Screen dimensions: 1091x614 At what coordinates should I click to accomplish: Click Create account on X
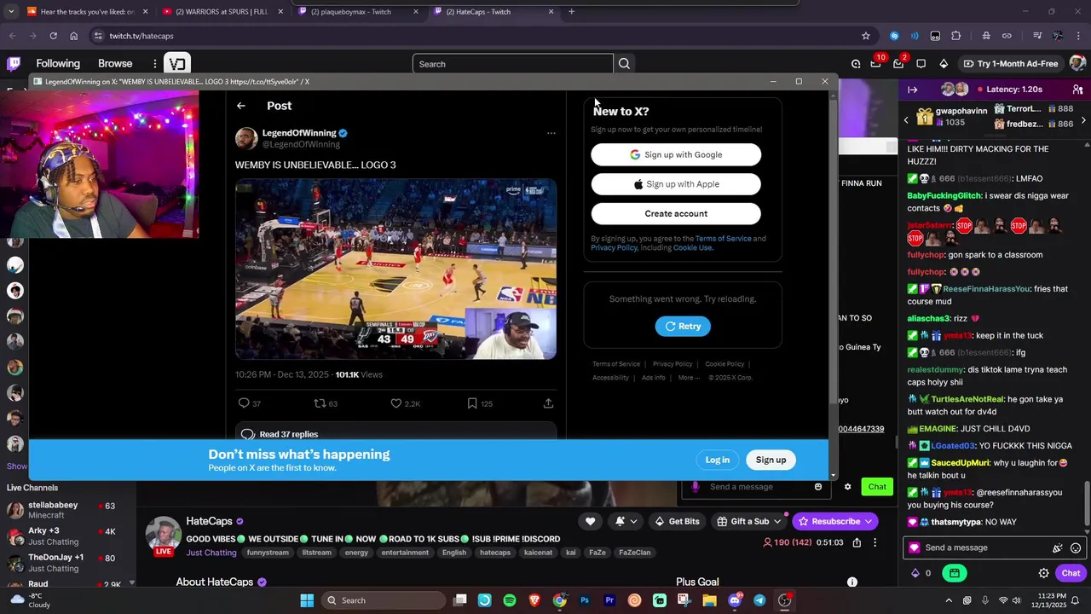pos(676,213)
